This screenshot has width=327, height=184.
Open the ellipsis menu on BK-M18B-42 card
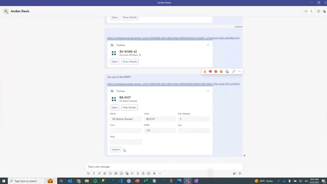click(x=208, y=45)
